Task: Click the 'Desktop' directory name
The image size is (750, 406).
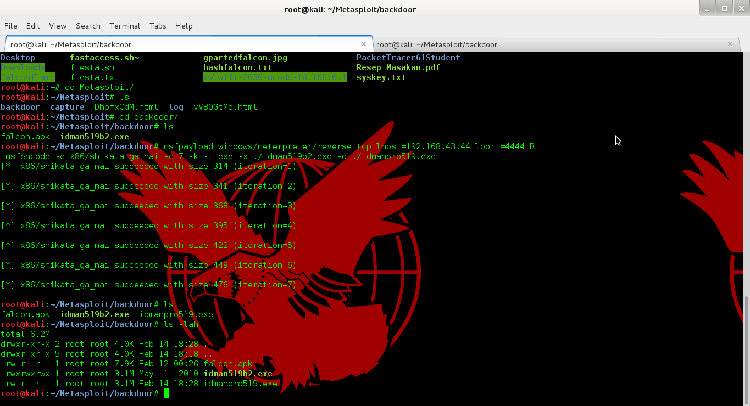Action: click(18, 58)
